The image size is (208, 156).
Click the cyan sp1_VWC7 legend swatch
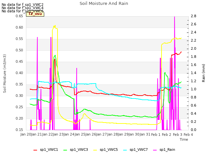coord(125,150)
